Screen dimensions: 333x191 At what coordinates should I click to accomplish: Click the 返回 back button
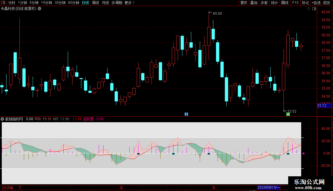click(327, 3)
